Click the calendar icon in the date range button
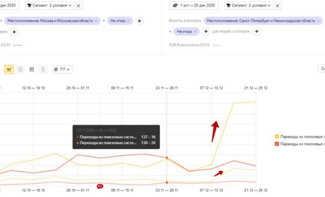 (175, 5)
